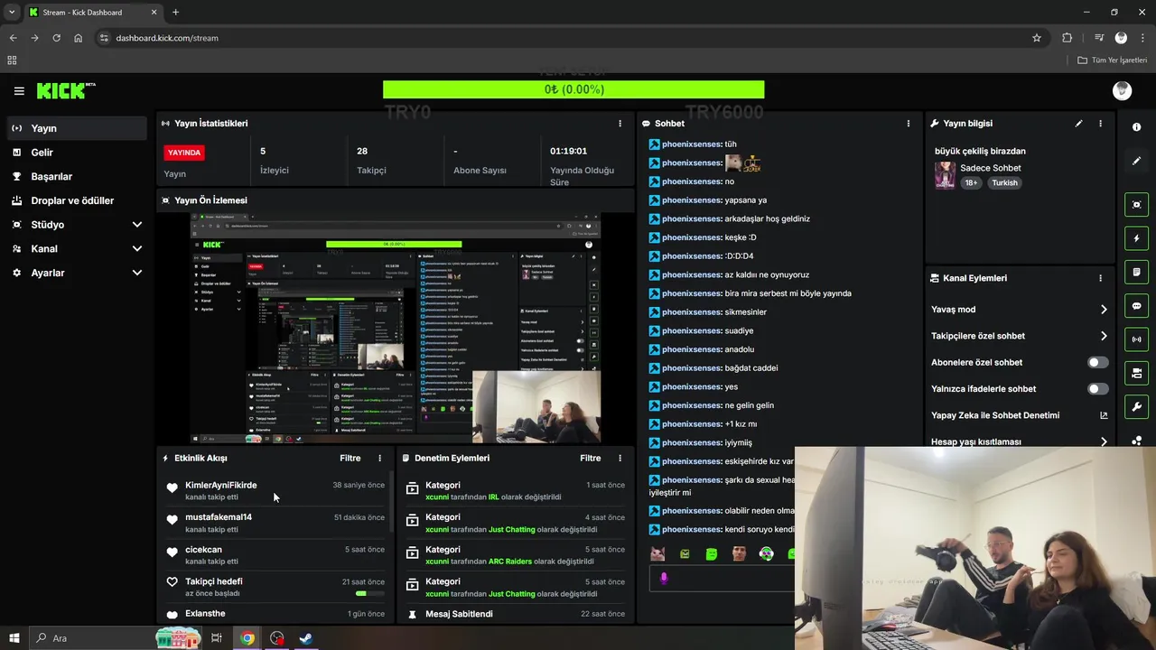Image resolution: width=1156 pixels, height=650 pixels.
Task: Click the chat message input field
Action: coord(722,579)
